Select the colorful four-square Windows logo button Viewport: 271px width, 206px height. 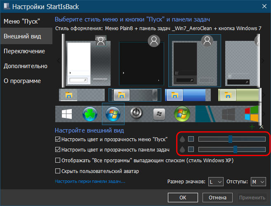click(252, 114)
